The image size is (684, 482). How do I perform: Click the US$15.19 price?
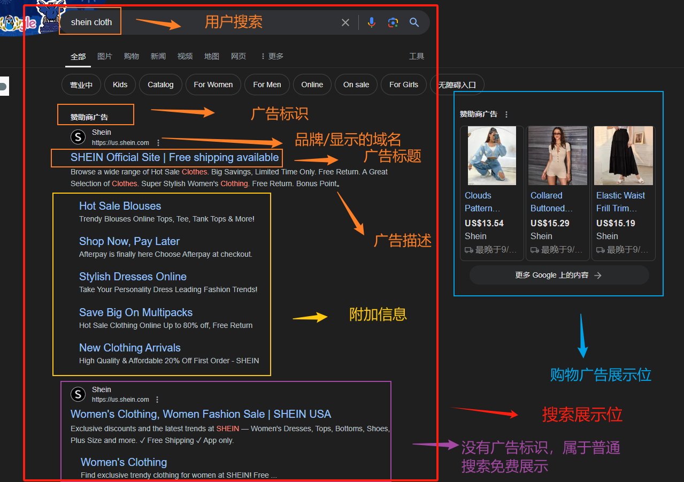(616, 223)
